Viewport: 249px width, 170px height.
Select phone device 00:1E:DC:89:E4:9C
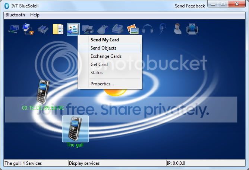pyautogui.click(x=42, y=92)
